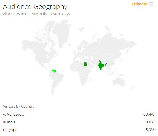Select Venezuela on the world map

pos(54,71)
